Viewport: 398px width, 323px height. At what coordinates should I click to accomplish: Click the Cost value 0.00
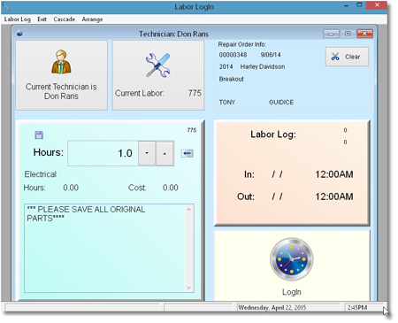tap(171, 188)
